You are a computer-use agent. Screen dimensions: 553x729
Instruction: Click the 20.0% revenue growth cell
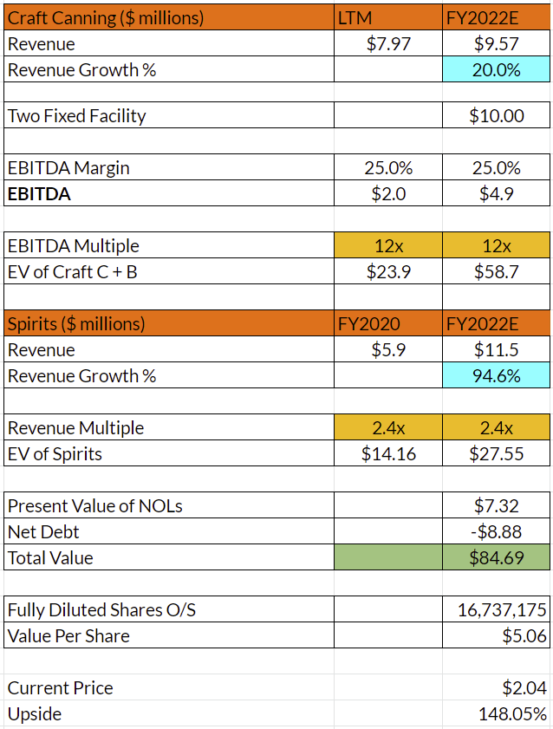(x=496, y=69)
